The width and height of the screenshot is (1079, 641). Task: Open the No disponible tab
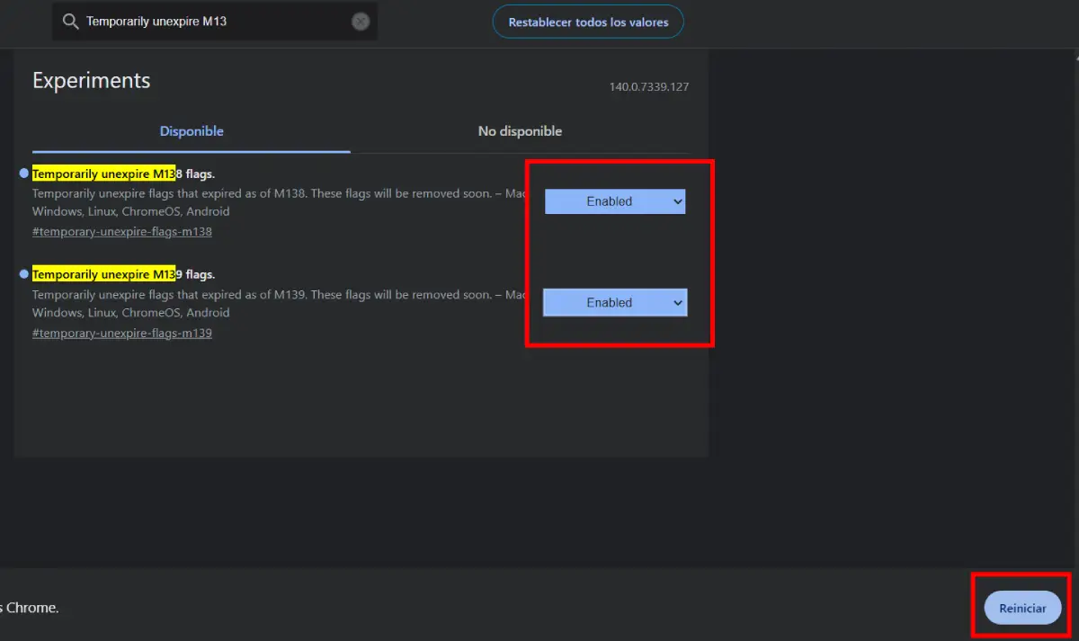[520, 131]
